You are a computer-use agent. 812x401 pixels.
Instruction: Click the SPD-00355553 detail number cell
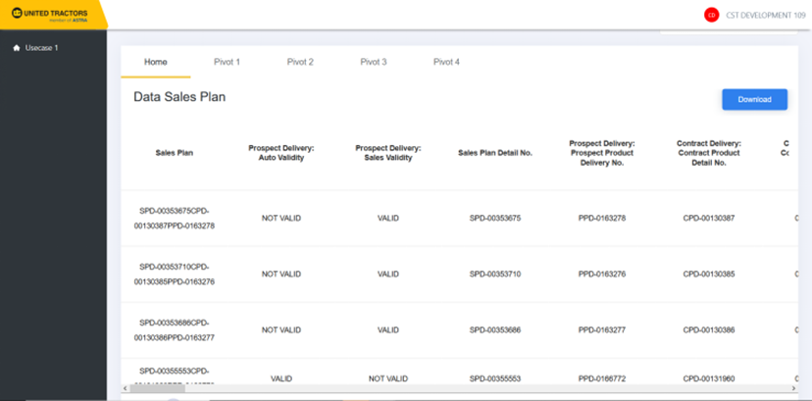(x=495, y=378)
